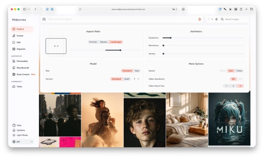The image size is (264, 158).
Task: Toggle Light Mode in the sidebar
Action: pos(20,135)
